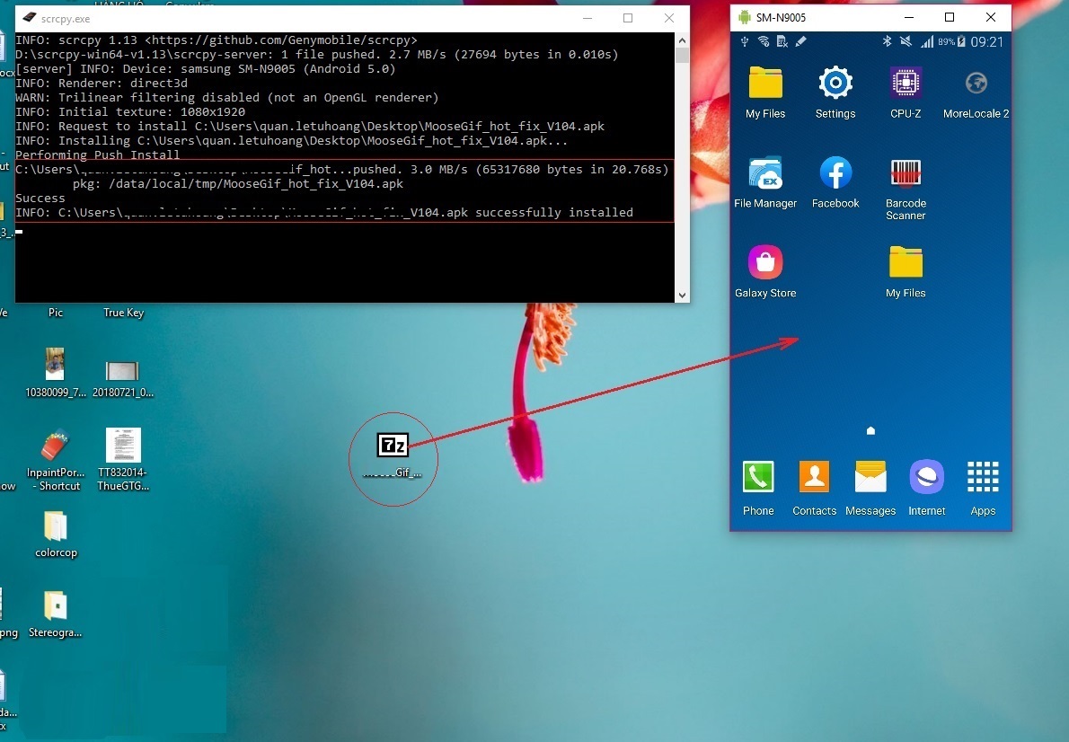Open Apps drawer on phone
The height and width of the screenshot is (742, 1069).
(983, 489)
